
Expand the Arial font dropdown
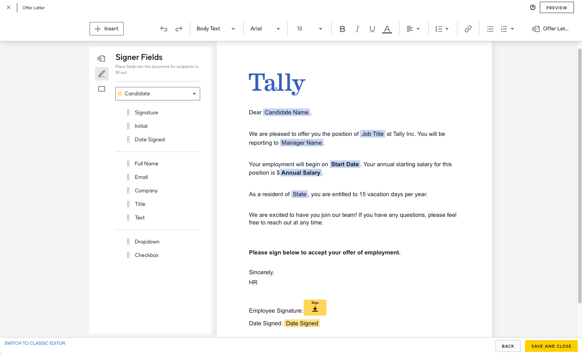(265, 29)
